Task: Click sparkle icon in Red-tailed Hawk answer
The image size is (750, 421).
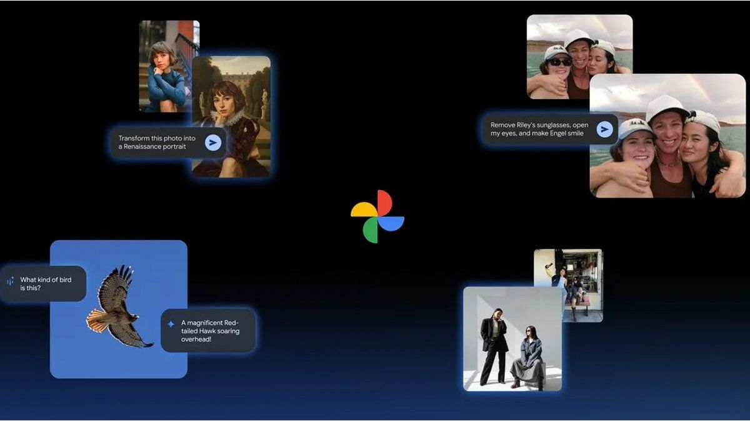Action: (x=171, y=324)
